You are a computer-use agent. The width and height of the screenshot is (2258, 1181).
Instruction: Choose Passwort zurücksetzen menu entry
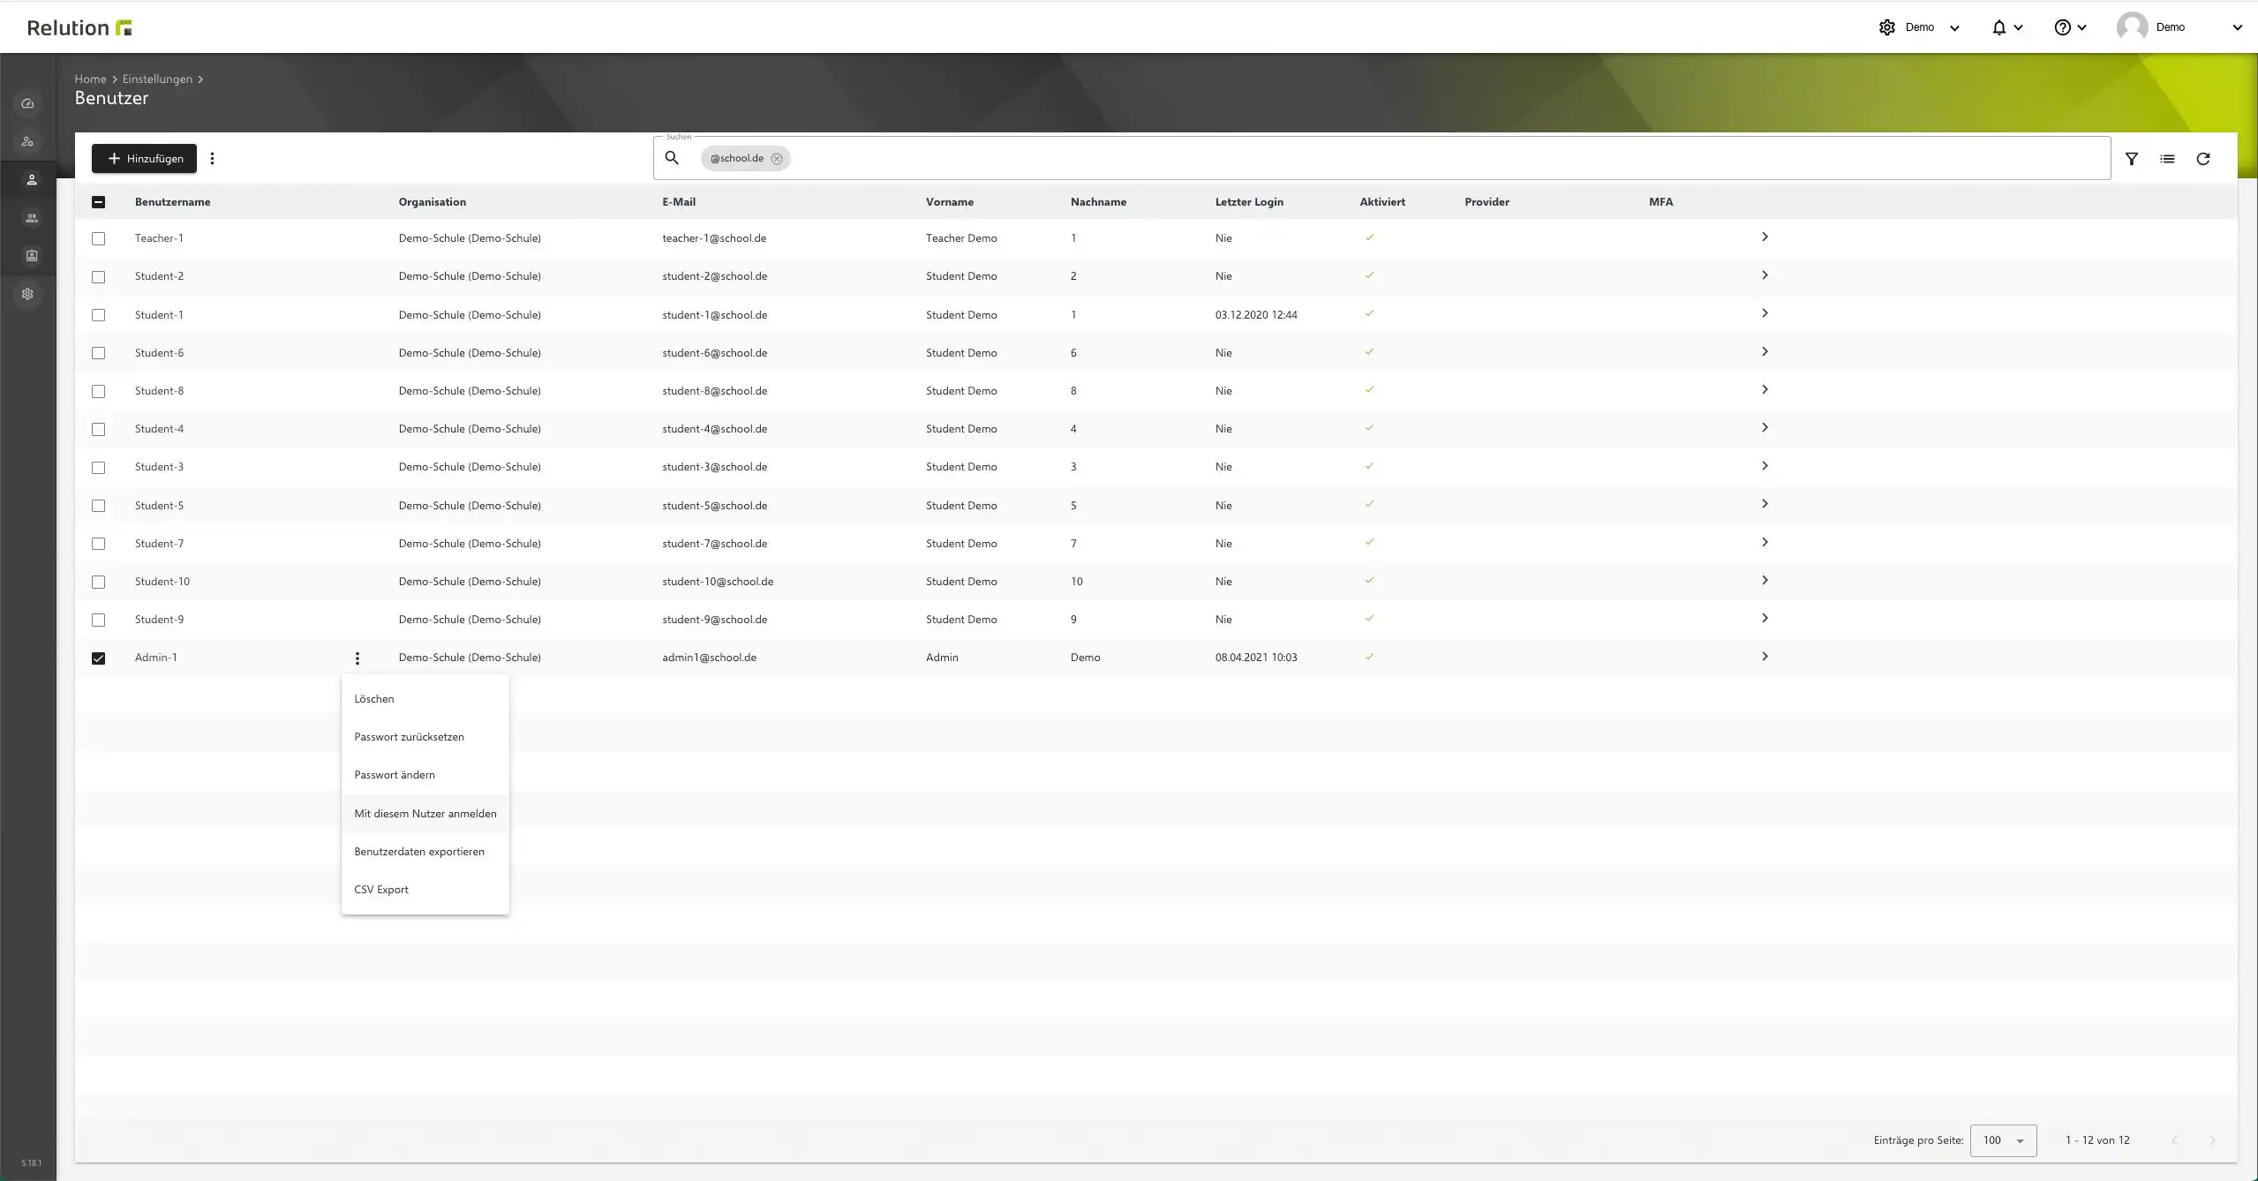click(x=425, y=737)
